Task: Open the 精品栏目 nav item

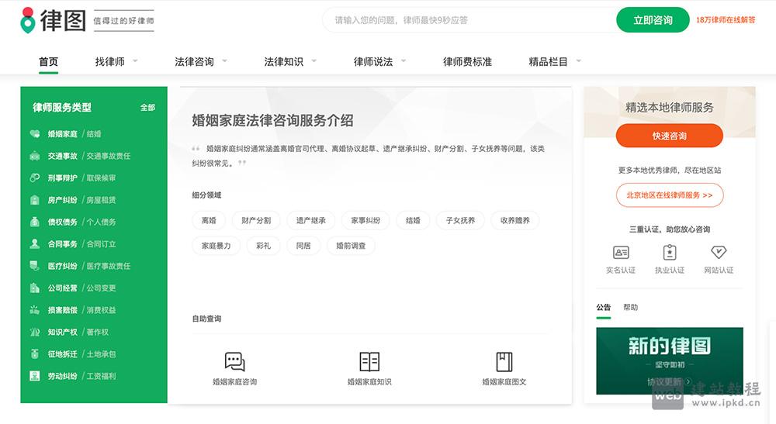Action: tap(548, 62)
